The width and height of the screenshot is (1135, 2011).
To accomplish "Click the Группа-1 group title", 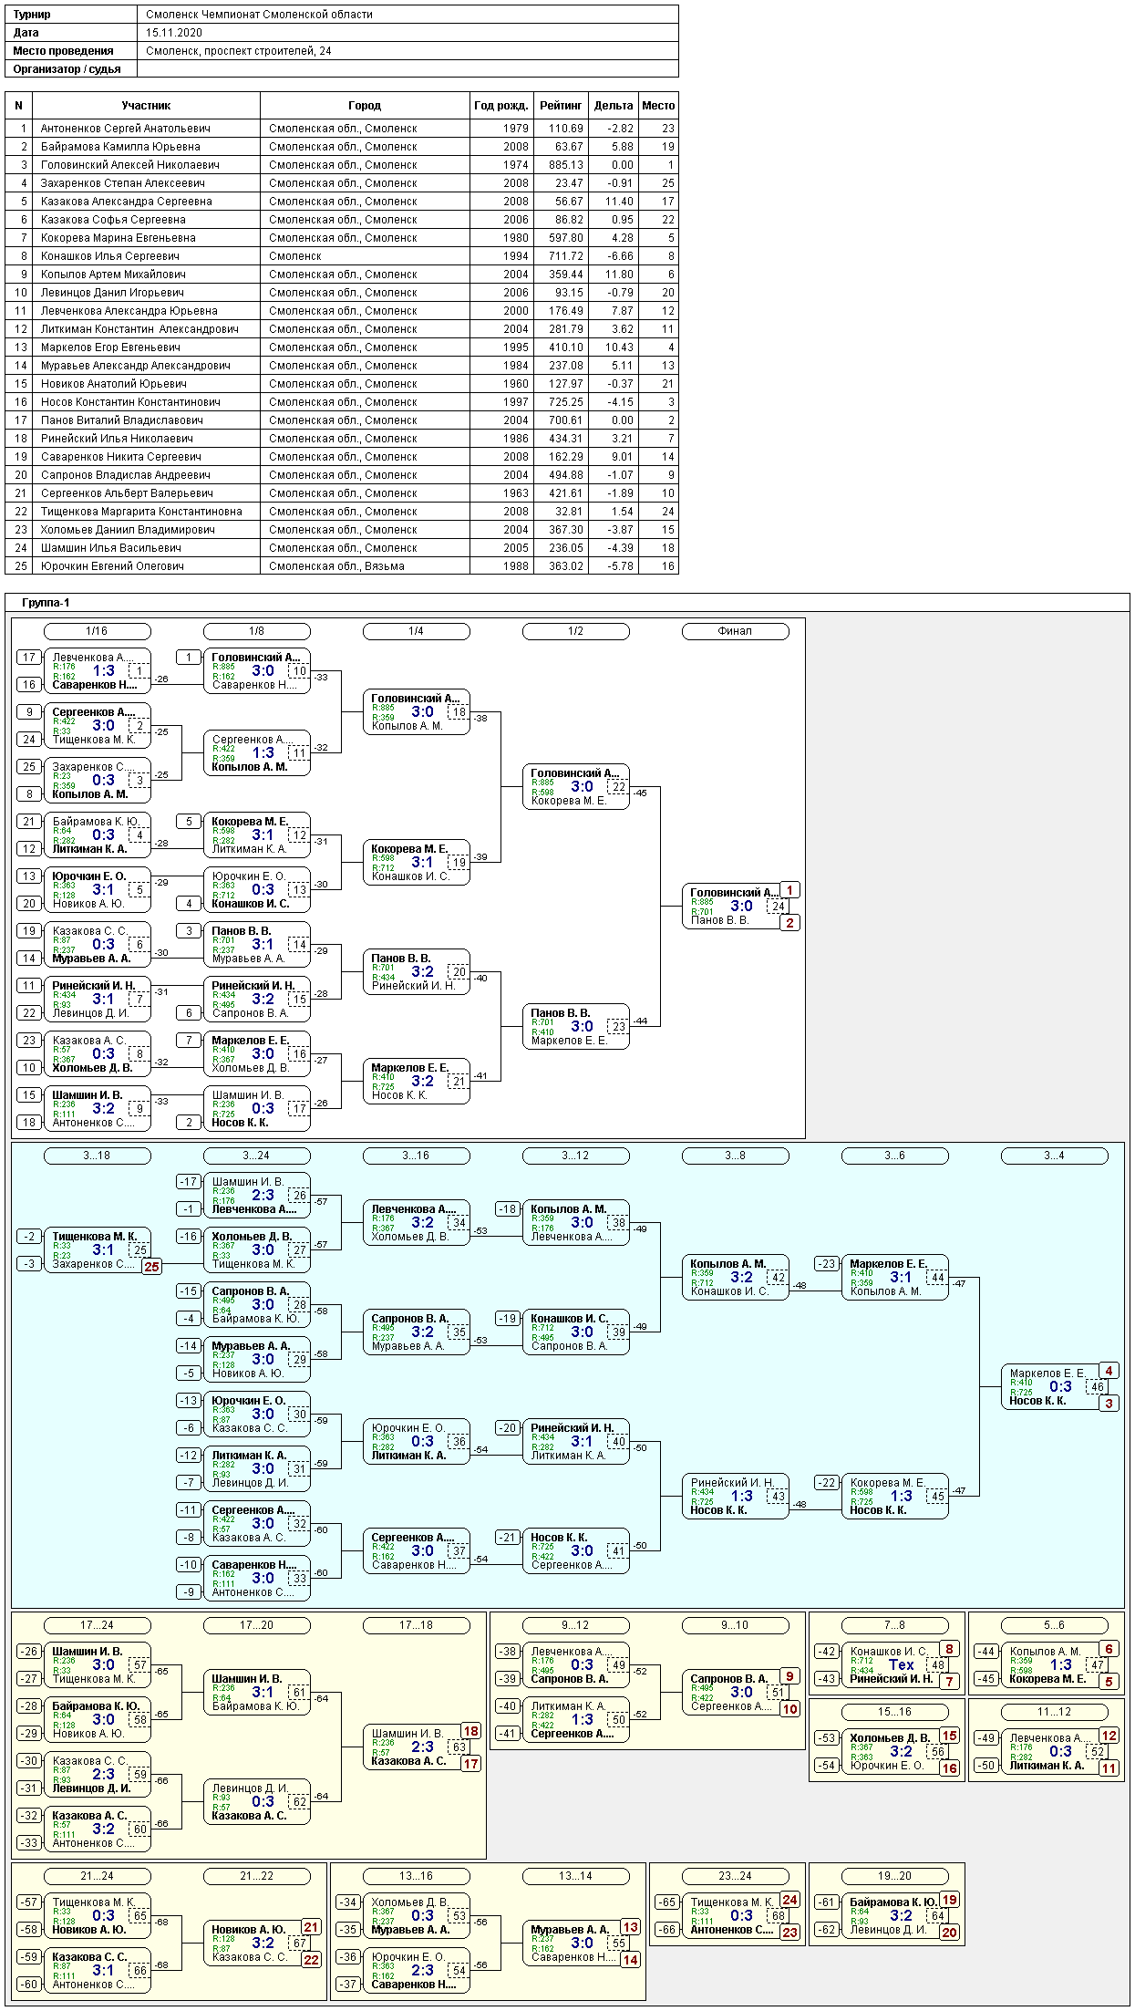I will point(46,603).
